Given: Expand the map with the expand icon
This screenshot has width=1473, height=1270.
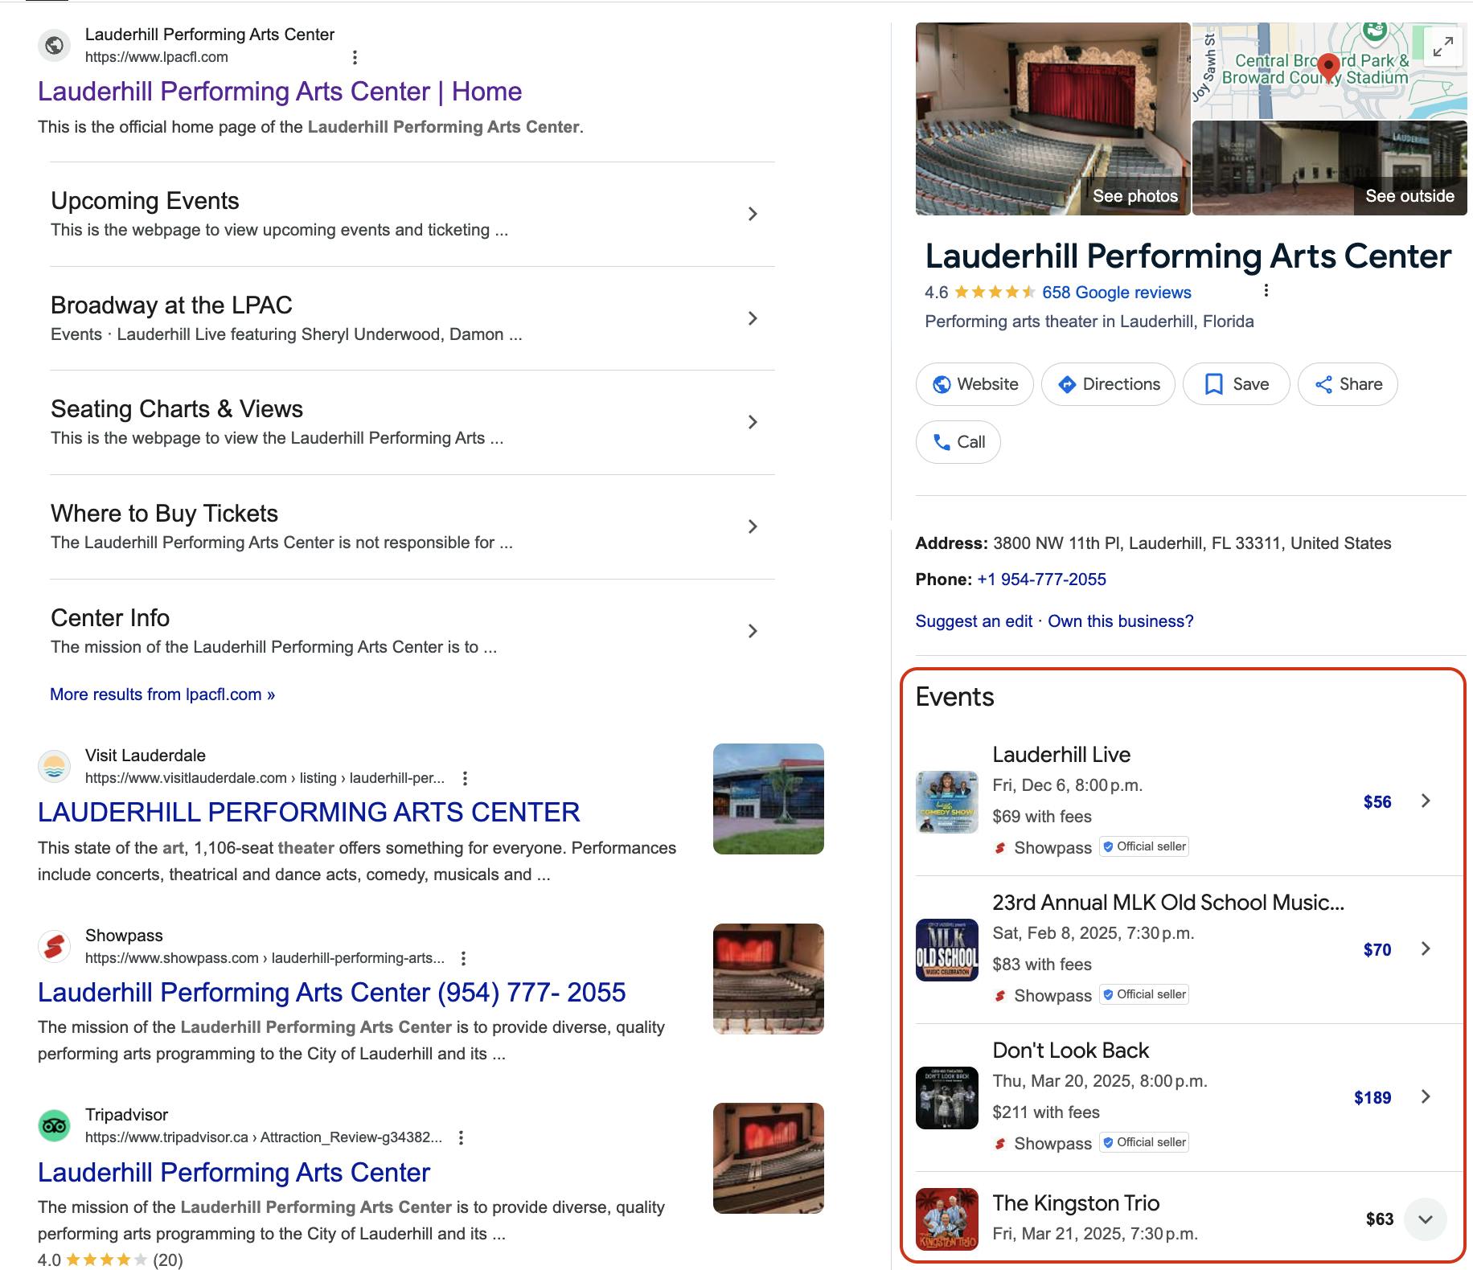Looking at the screenshot, I should tap(1443, 47).
